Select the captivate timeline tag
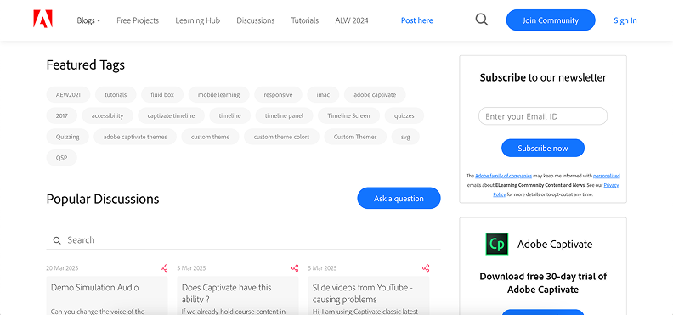Image resolution: width=673 pixels, height=315 pixels. (172, 115)
